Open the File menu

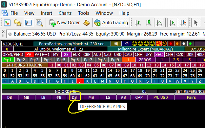14,13
